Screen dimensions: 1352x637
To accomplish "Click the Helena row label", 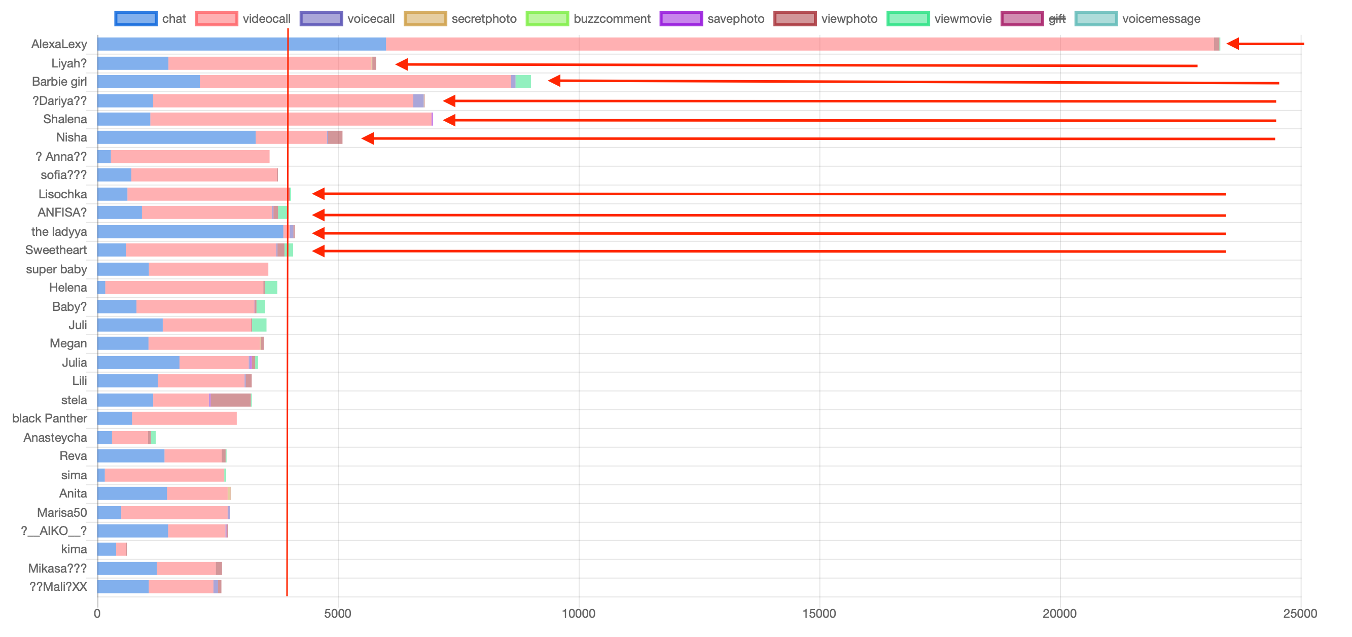I will point(68,288).
